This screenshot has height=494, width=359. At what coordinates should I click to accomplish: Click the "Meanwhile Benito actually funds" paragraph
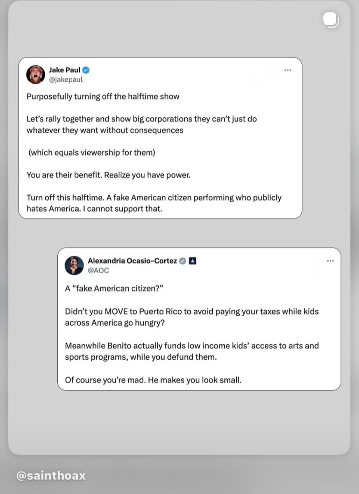(x=191, y=351)
